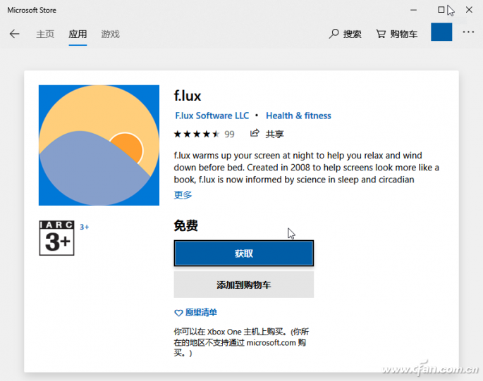
Task: Switch to the 游戏 tab
Action: [x=110, y=35]
